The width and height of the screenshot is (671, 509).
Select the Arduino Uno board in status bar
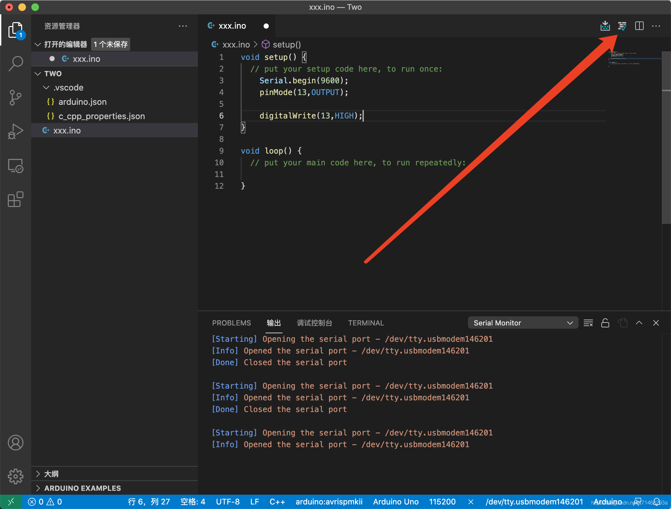coord(395,502)
